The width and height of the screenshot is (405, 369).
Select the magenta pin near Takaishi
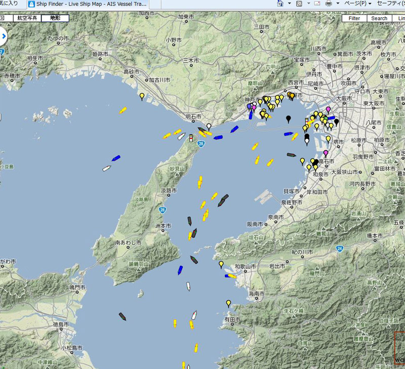pyautogui.click(x=326, y=153)
